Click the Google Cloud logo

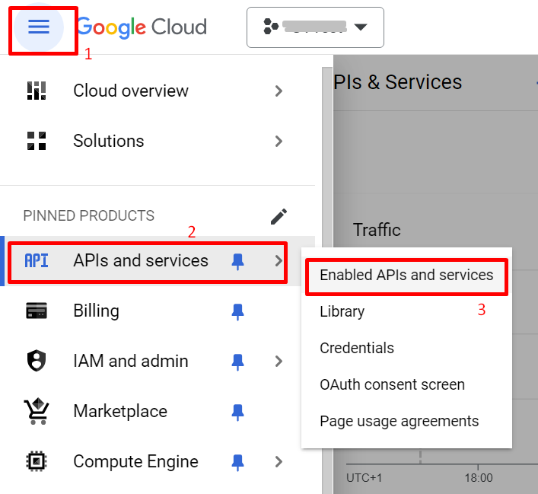coord(142,27)
